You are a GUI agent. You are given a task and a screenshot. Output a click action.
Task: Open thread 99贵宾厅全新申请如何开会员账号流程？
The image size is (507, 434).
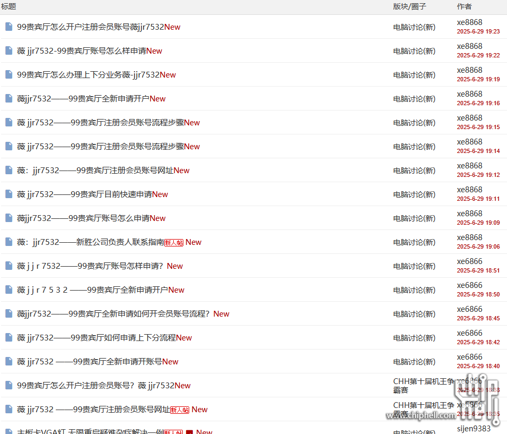(113, 314)
